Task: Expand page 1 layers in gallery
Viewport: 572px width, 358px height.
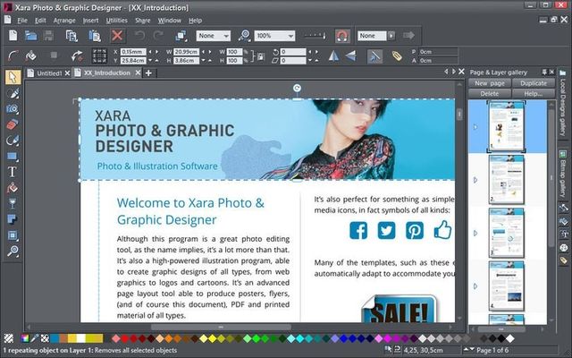Action: pyautogui.click(x=476, y=126)
